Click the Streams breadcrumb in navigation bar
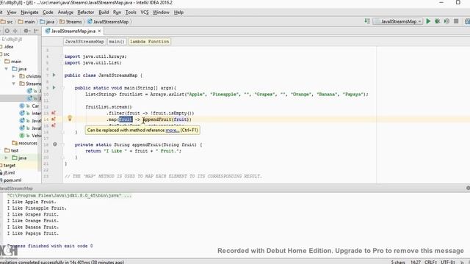Viewport: 470px width, 264px height. tap(70, 21)
